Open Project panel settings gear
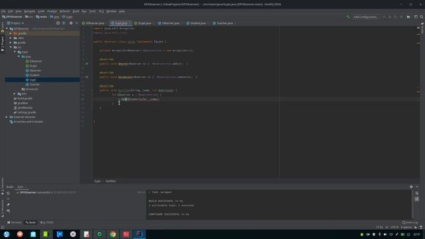Viewport: 425px width, 239px height. click(x=71, y=23)
